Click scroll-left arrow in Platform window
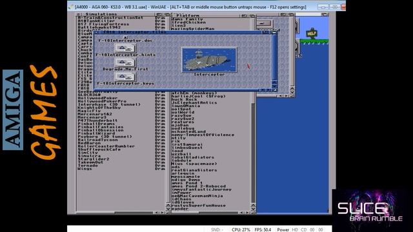 (x=242, y=212)
